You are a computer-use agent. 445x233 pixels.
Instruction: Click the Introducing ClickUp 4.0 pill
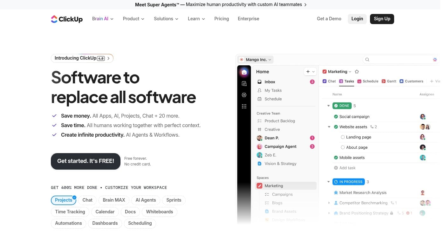pos(82,58)
